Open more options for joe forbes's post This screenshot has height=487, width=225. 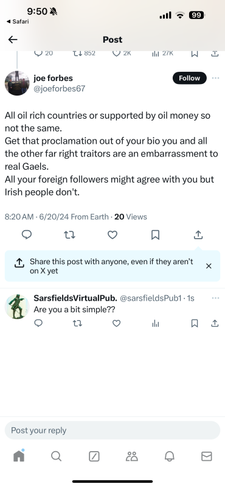click(215, 78)
